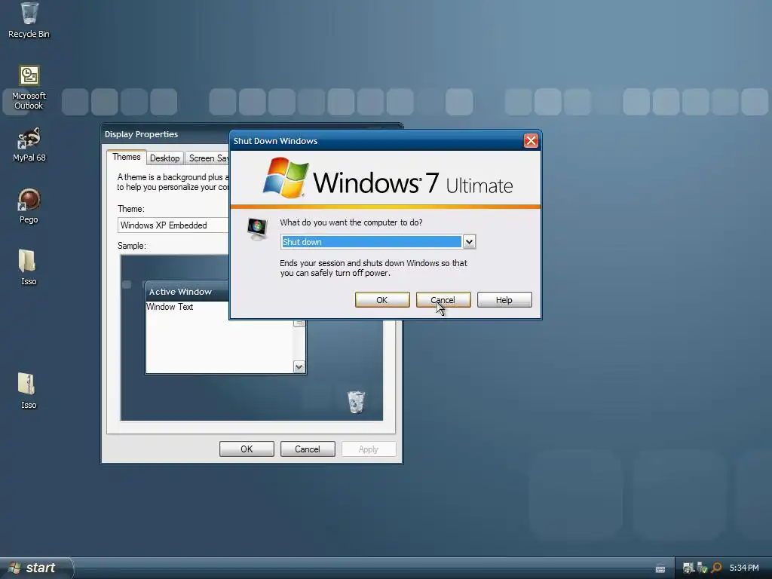Close the Shut Down Windows dialog
This screenshot has width=772, height=579.
[x=531, y=141]
